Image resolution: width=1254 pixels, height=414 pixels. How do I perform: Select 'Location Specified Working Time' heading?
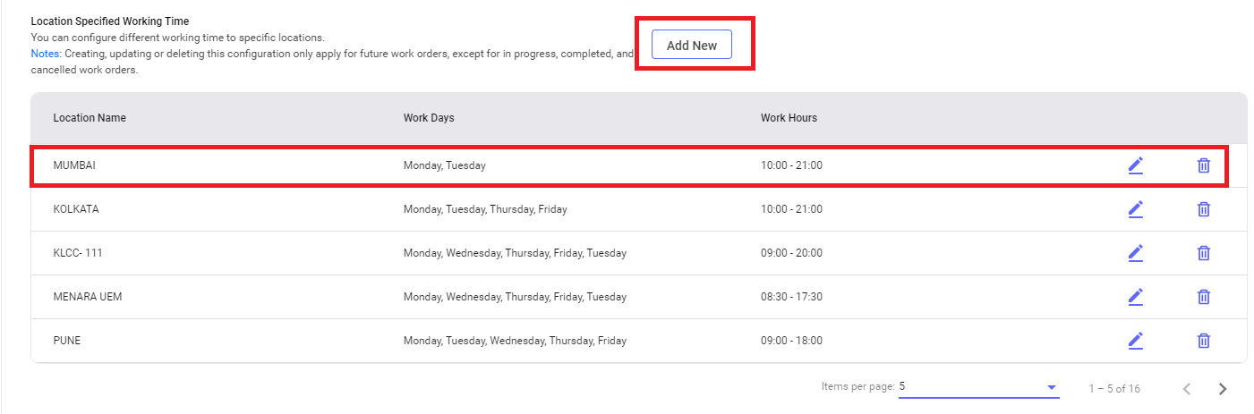point(110,21)
